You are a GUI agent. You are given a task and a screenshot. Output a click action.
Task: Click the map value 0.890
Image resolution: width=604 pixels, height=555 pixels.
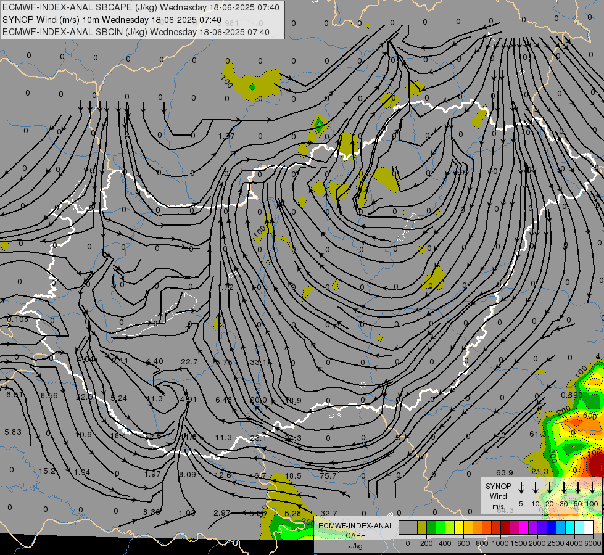tap(572, 395)
